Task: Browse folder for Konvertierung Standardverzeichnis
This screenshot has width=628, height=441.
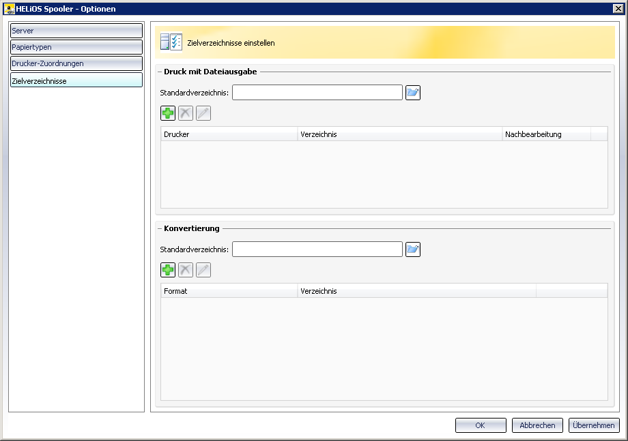Action: [412, 249]
